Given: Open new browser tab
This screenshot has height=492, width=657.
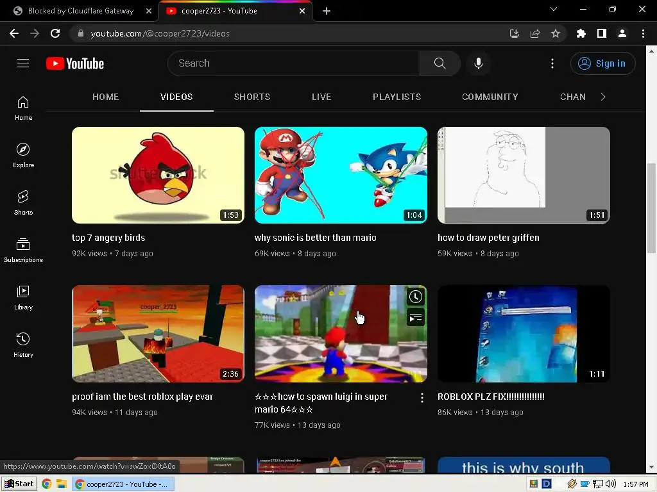Looking at the screenshot, I should (327, 11).
